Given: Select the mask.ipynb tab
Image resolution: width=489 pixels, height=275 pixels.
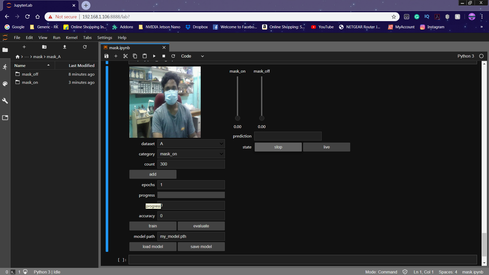Looking at the screenshot, I should pos(120,48).
